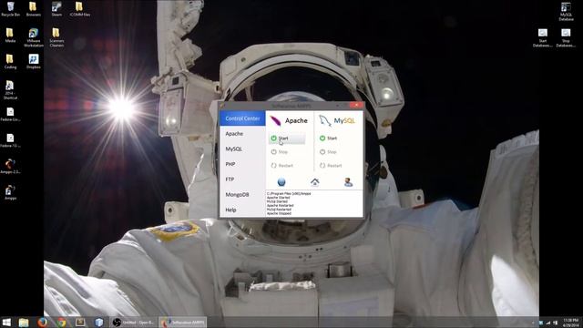Open the MySQL section in sidebar
Viewport: 583px width, 328px height.
tap(233, 149)
